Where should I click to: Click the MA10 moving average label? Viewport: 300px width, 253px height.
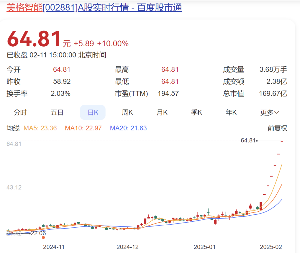83,128
